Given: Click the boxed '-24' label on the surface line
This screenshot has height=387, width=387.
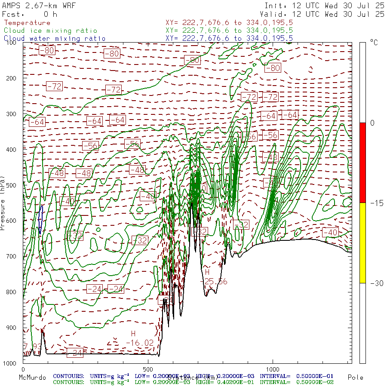Looking at the screenshot, I should click(75, 353).
